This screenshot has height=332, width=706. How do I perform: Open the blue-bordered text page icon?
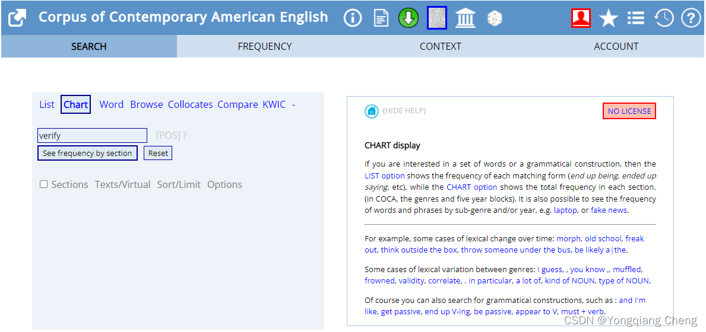(437, 18)
